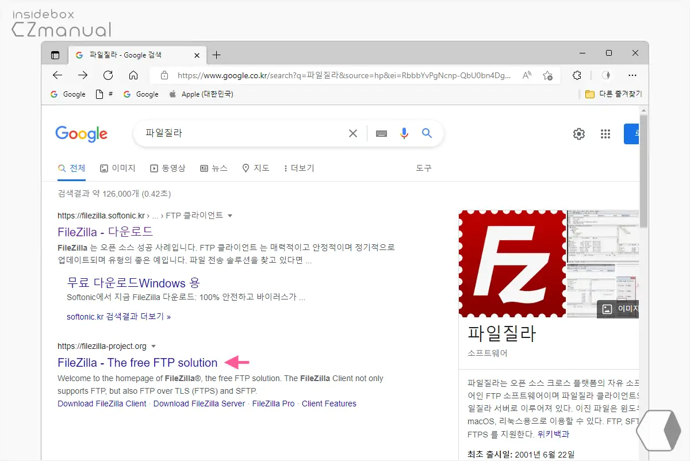Expand the breadcrumb dropdown next to FTP 클라이언트

[x=230, y=215]
